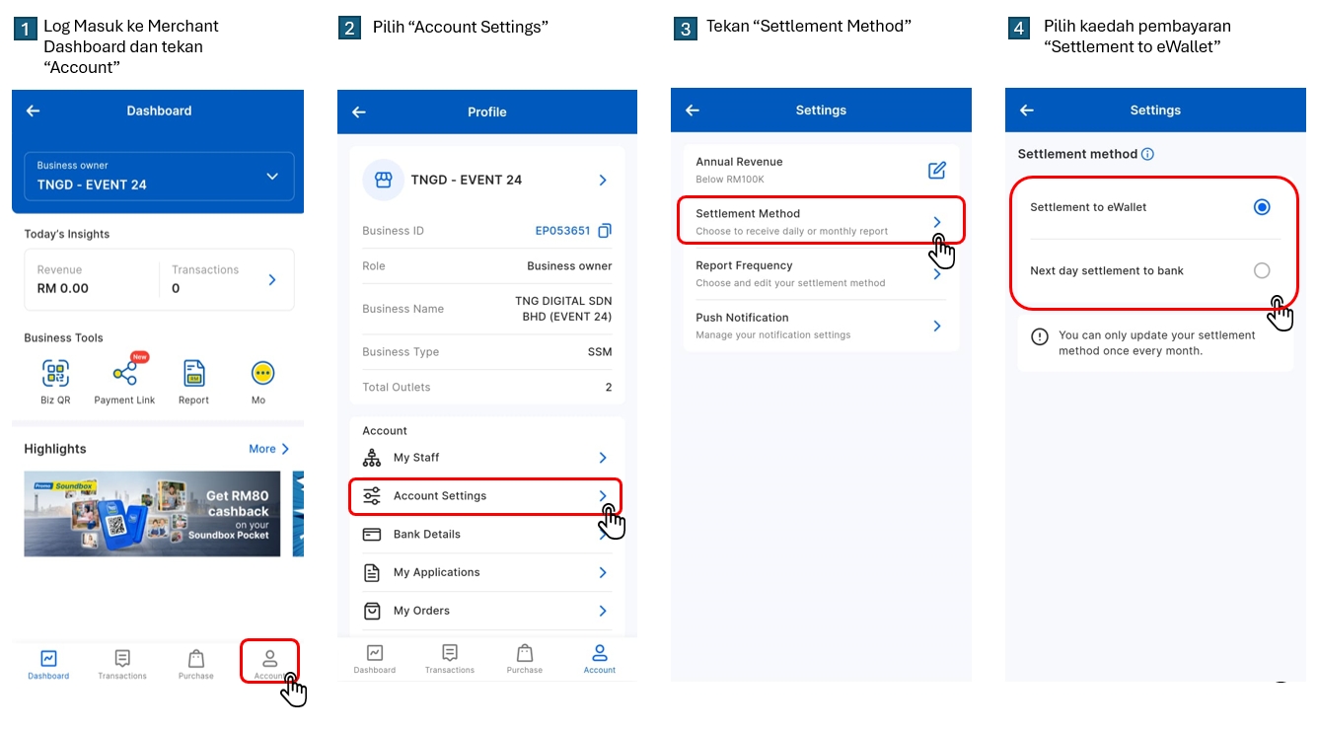Tap Total Outlets row
This screenshot has width=1318, height=732.
[x=487, y=387]
